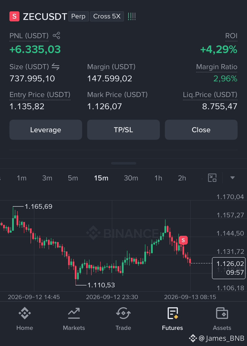Switch size unit with swap arrows icon

point(55,67)
